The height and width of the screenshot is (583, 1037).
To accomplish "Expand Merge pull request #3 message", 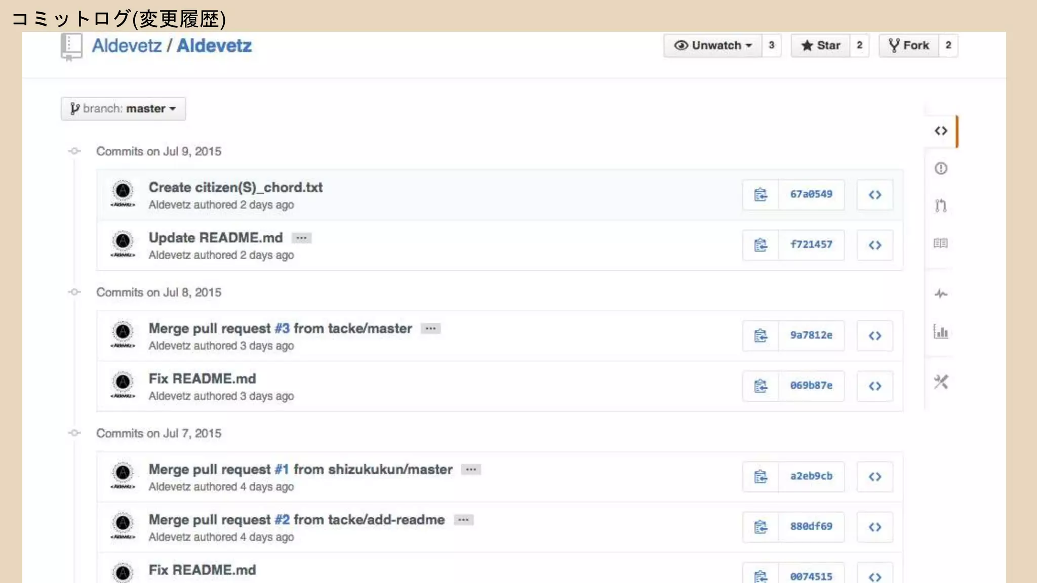I will click(x=430, y=329).
